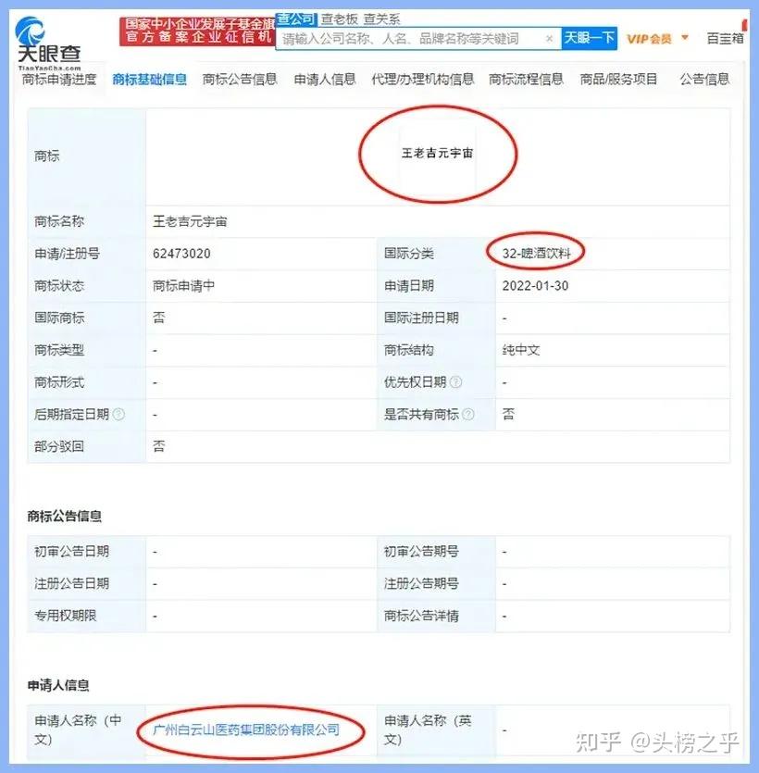Open help icon beside 后期指定日期

tap(118, 415)
